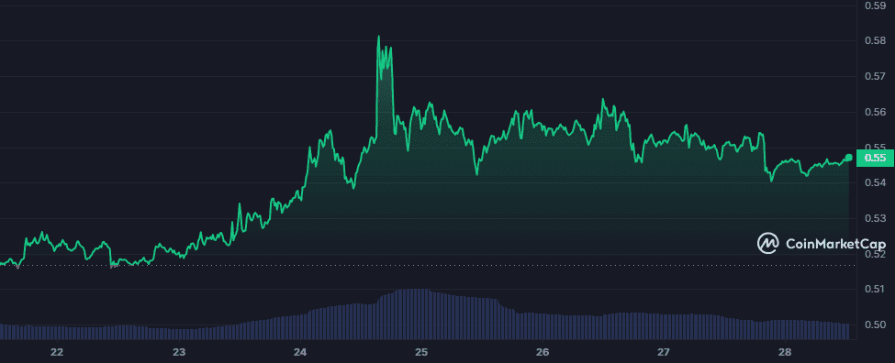Screen dimensions: 895x363
Task: Click the date label 25 on the time axis
Action: tap(422, 351)
